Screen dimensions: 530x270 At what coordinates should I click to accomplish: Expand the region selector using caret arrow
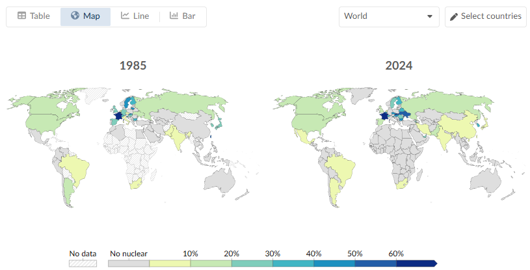point(429,17)
